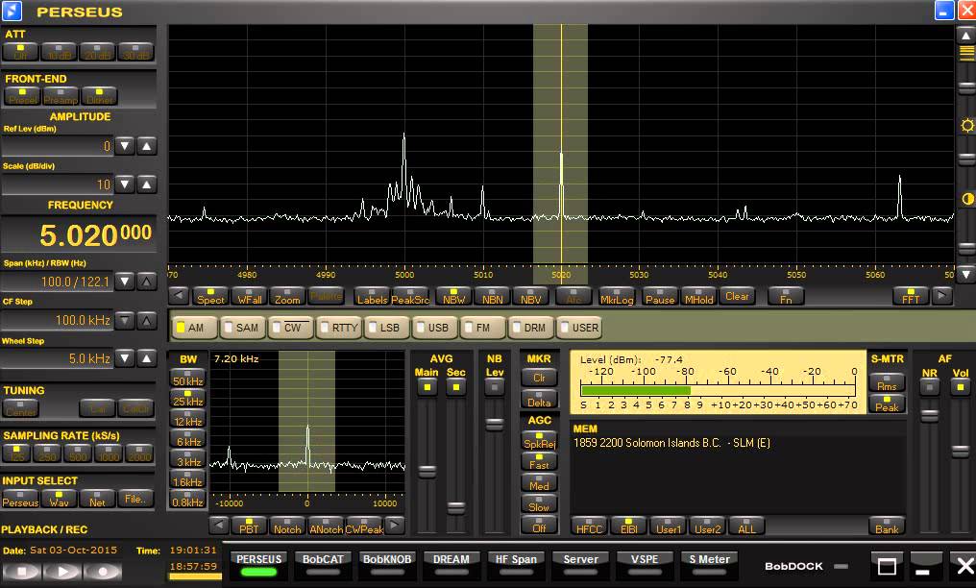Enable PeakSrc peak search
The image size is (976, 588).
click(x=410, y=296)
